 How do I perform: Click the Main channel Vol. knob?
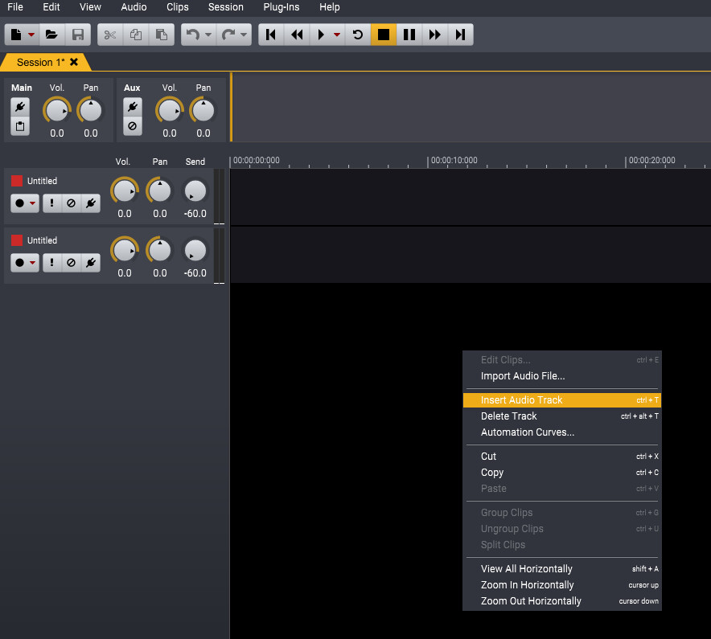point(56,109)
